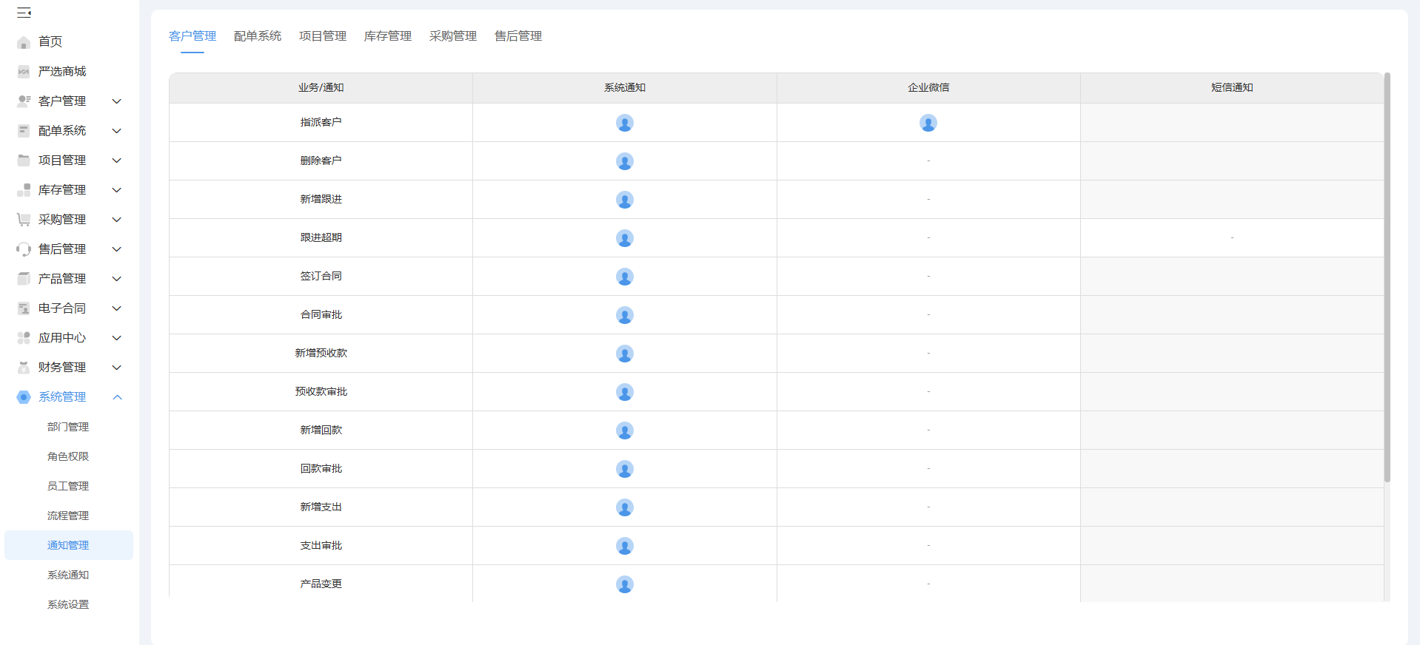Click 支出审批 system notification user icon
The image size is (1420, 645).
625,546
